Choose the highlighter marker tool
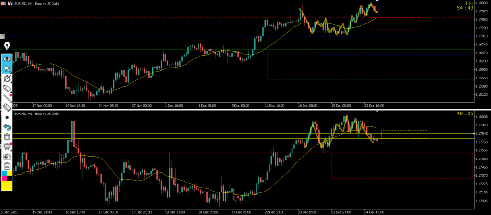Screen dimensions: 491x215 pyautogui.click(x=7, y=89)
